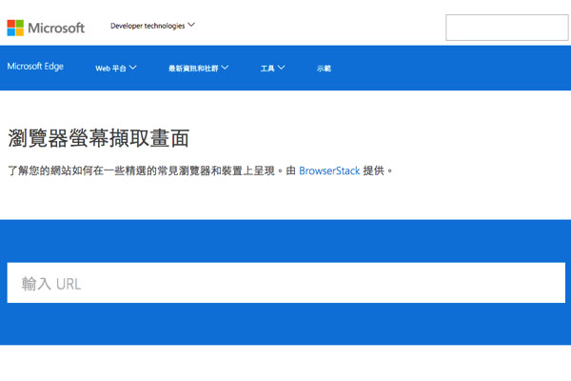The height and width of the screenshot is (381, 571).
Task: Open the Developer technologies dropdown
Action: click(x=152, y=26)
